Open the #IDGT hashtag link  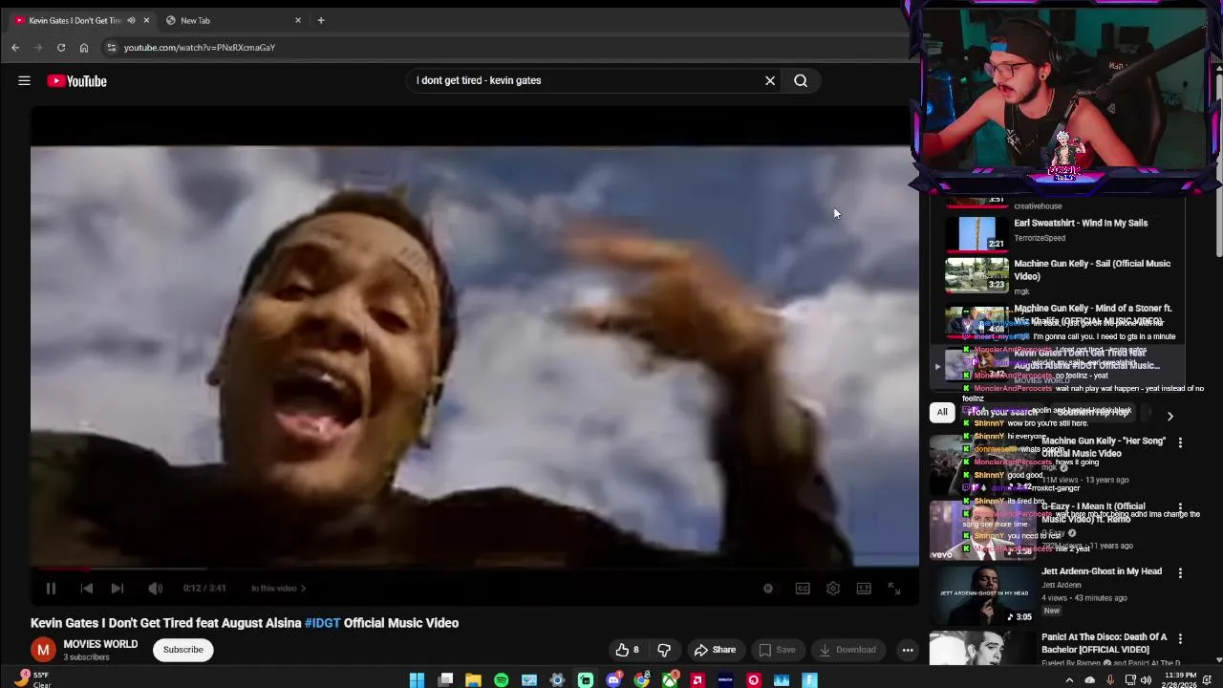coord(322,623)
